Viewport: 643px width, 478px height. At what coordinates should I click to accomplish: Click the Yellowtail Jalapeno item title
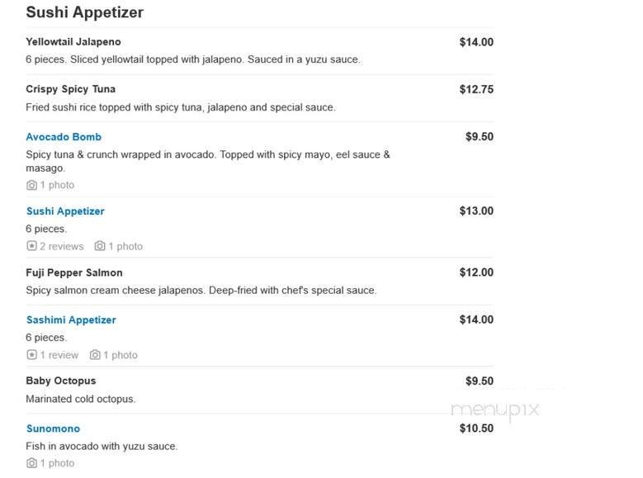pyautogui.click(x=73, y=41)
